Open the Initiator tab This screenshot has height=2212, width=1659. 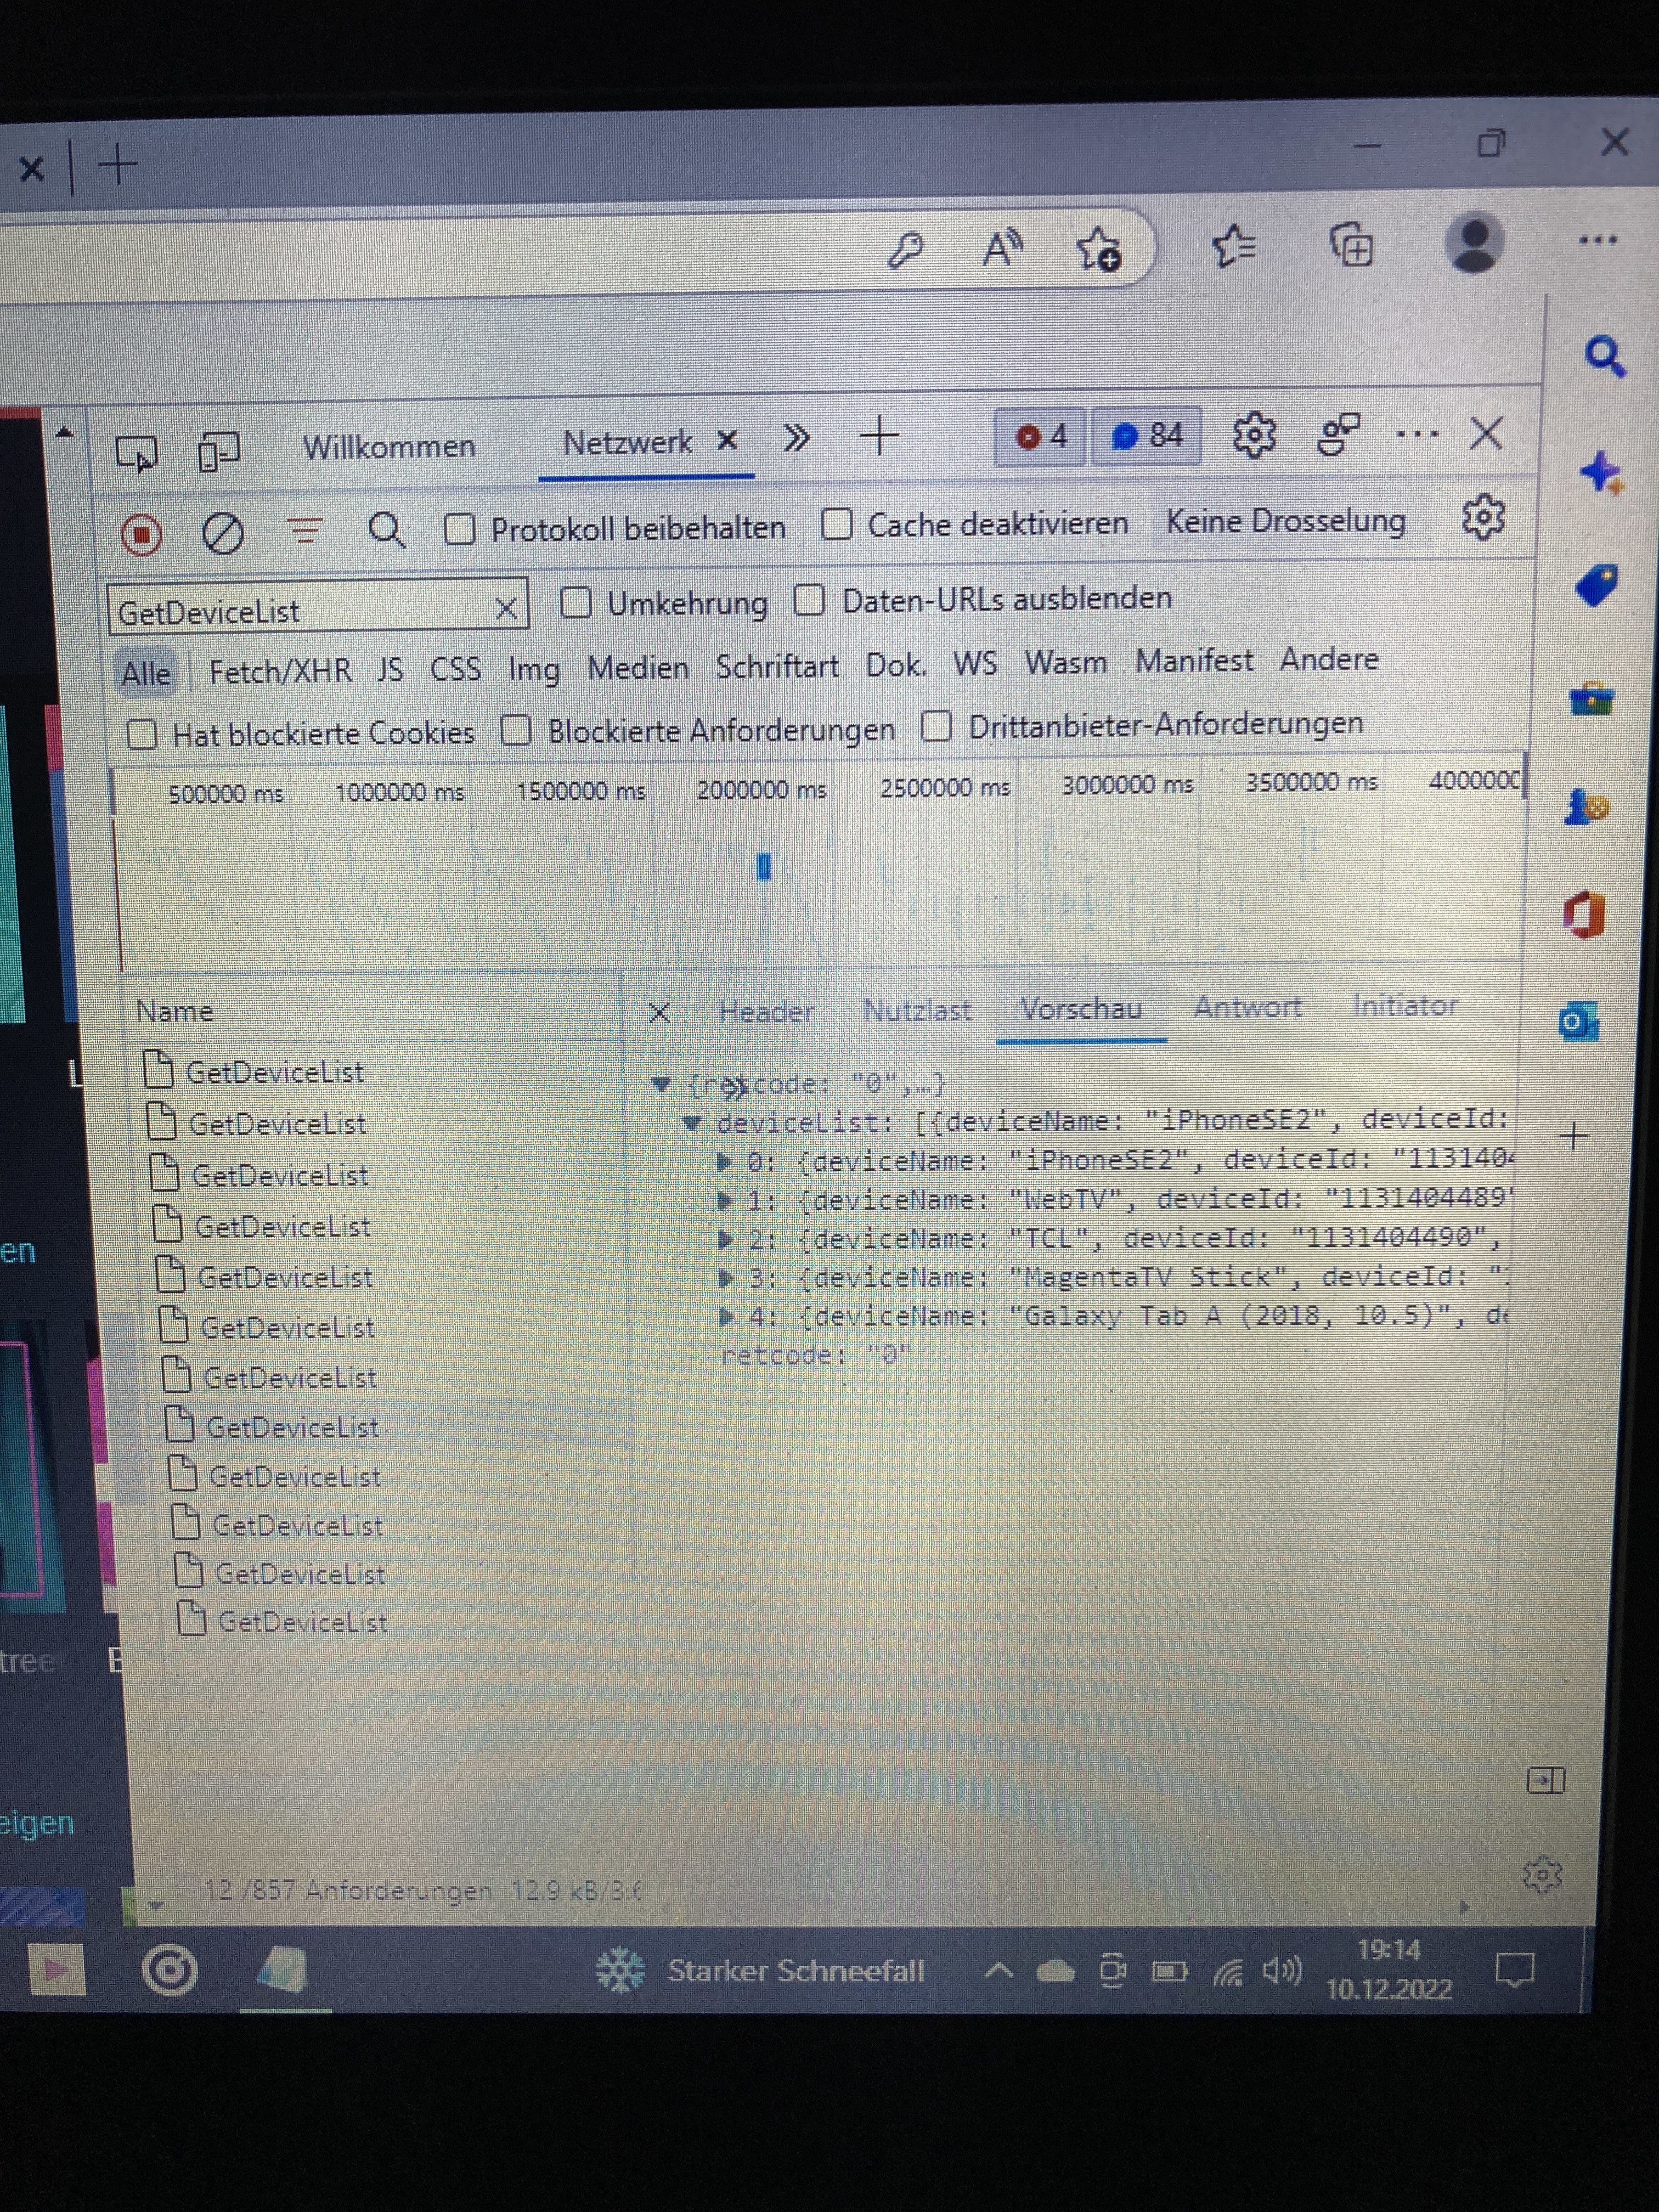[x=1404, y=1005]
